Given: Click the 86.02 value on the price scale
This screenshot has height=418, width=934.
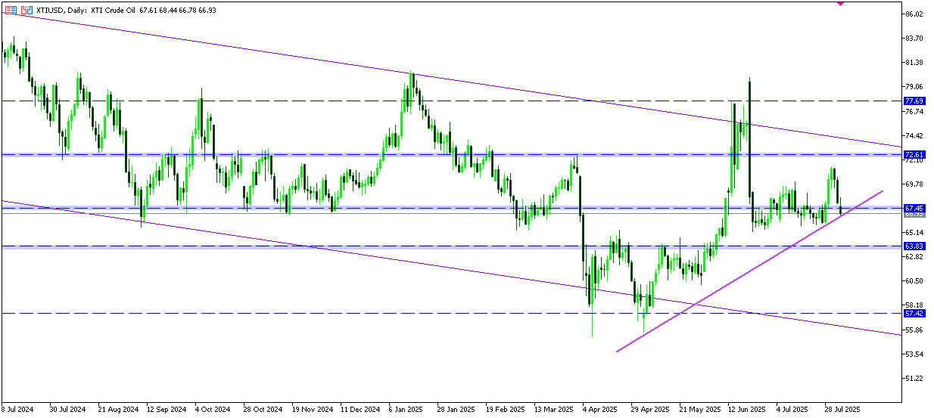Looking at the screenshot, I should 914,14.
